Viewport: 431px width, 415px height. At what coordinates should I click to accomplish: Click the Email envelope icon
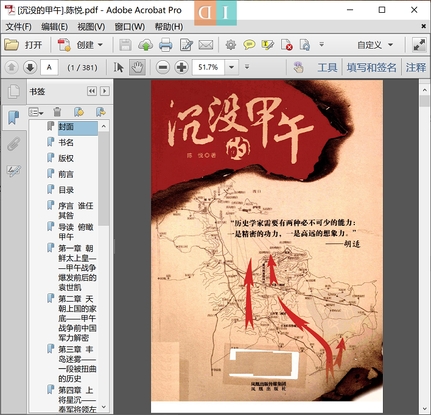tap(206, 45)
